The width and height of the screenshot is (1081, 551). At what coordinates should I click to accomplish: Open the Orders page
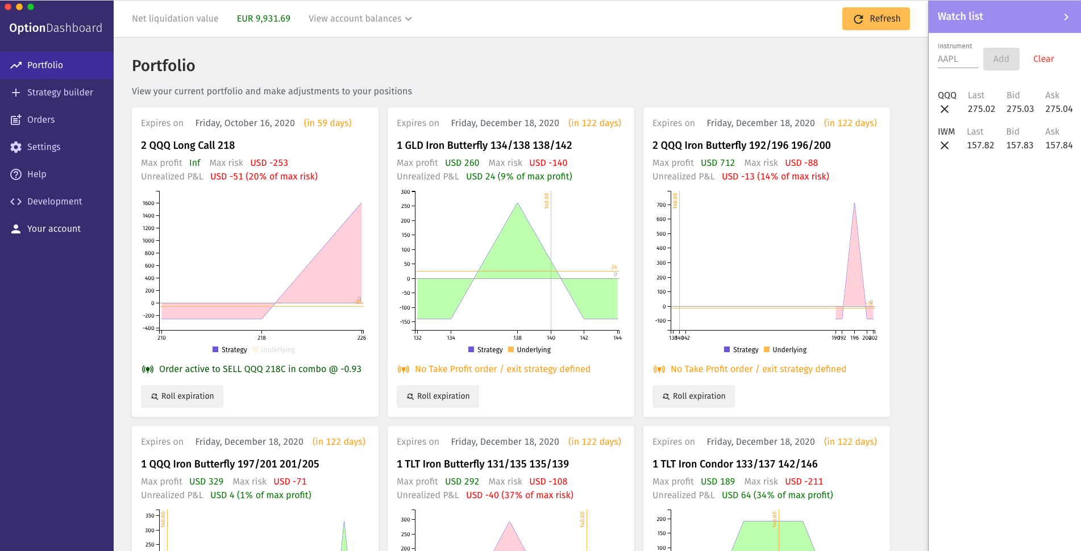click(x=41, y=119)
